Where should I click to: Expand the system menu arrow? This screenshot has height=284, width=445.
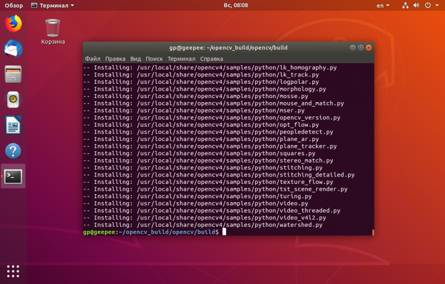[x=437, y=5]
